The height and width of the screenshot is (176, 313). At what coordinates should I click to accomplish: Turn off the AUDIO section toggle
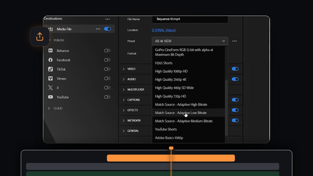[x=235, y=79]
